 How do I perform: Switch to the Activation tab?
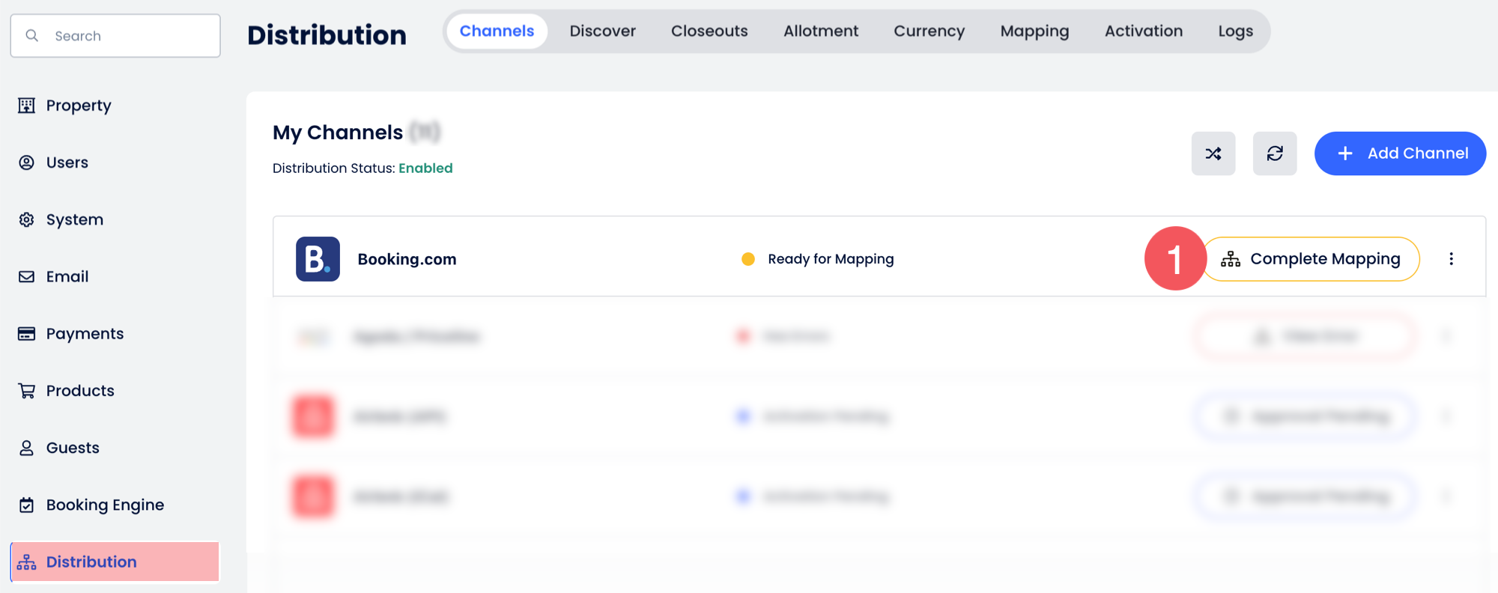pos(1143,31)
